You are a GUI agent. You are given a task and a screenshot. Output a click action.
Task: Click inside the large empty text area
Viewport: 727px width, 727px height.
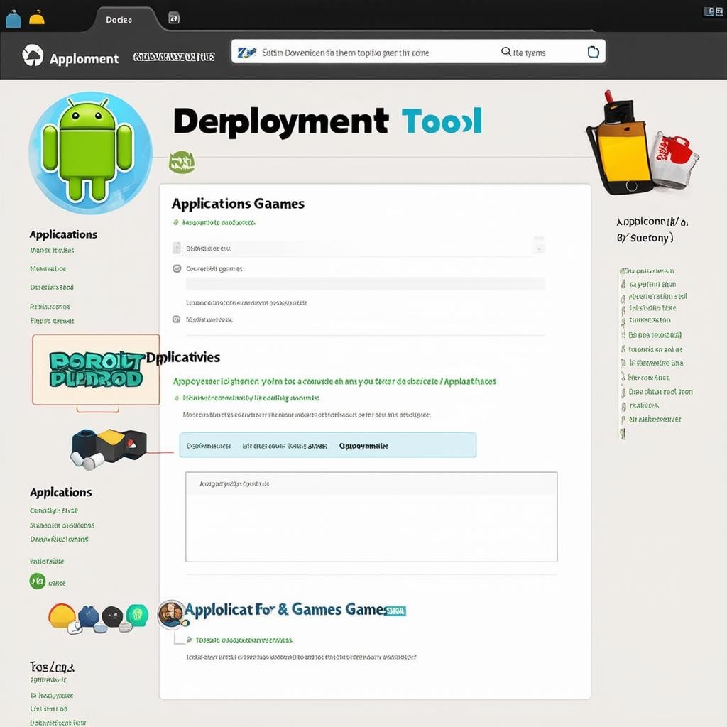point(371,525)
